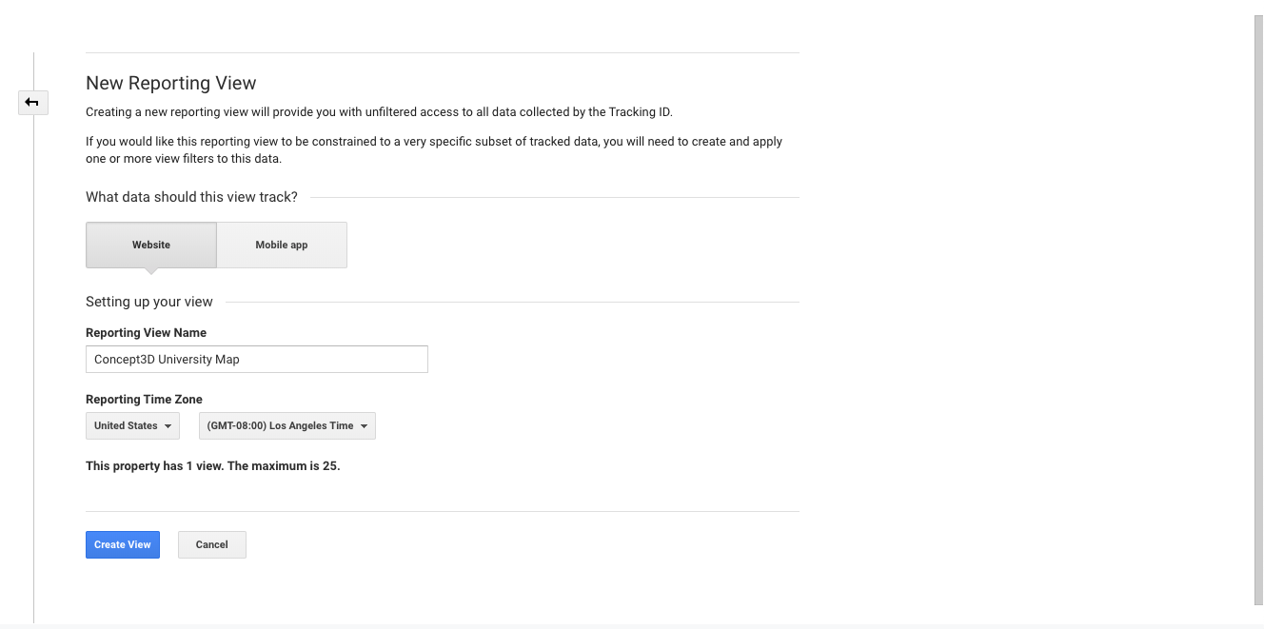Focus the Reporting View Name field

[257, 359]
